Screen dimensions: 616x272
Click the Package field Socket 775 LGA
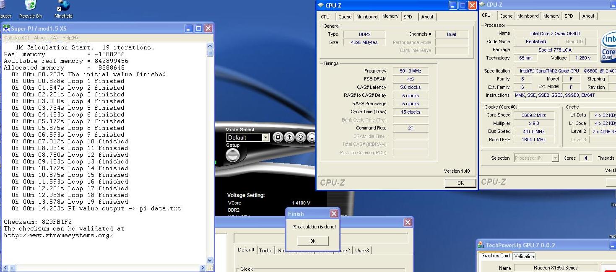556,49
